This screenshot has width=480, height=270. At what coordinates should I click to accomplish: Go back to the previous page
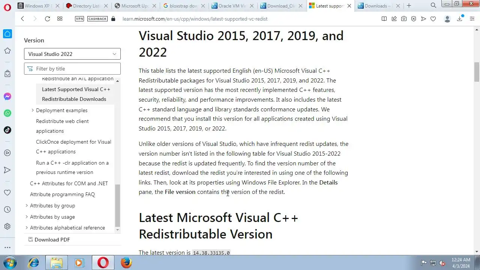pyautogui.click(x=22, y=19)
